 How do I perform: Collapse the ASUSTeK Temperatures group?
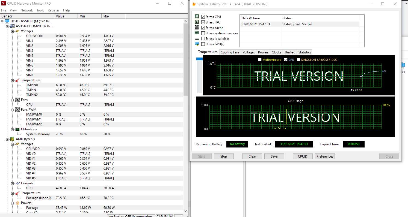tap(12, 80)
